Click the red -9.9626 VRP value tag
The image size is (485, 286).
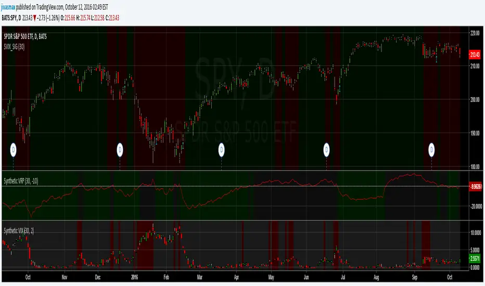pyautogui.click(x=476, y=187)
